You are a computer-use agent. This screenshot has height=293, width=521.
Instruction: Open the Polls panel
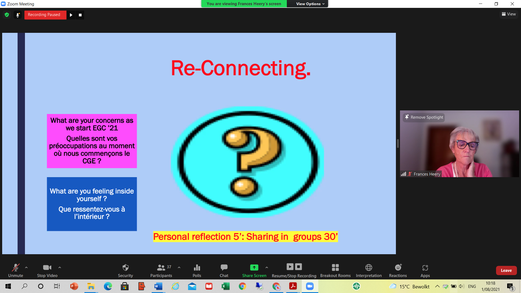pos(197,270)
